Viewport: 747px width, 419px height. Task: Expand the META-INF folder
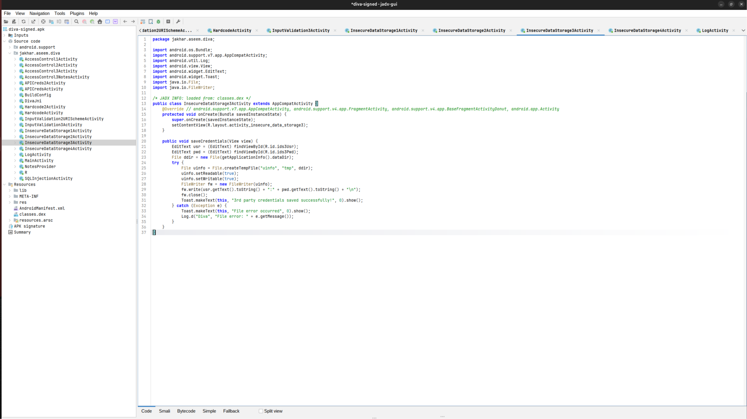tap(10, 196)
